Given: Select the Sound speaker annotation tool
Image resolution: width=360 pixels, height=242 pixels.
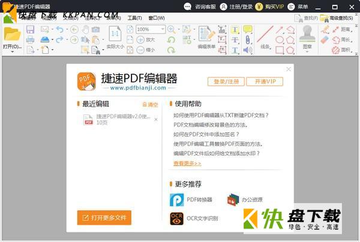Looking at the screenshot, I should pyautogui.click(x=247, y=50).
